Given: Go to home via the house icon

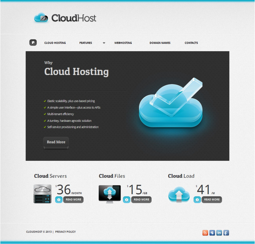Looking at the screenshot, I should point(33,43).
